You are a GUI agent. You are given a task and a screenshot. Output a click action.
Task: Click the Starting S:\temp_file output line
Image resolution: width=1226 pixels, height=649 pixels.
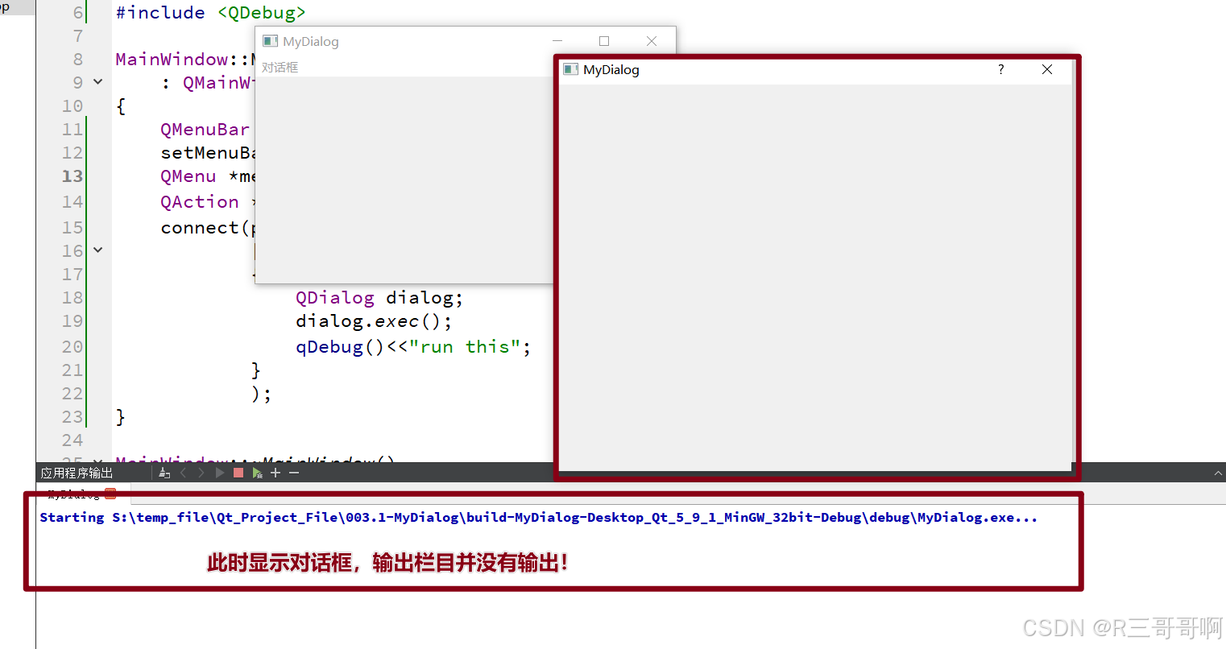539,517
